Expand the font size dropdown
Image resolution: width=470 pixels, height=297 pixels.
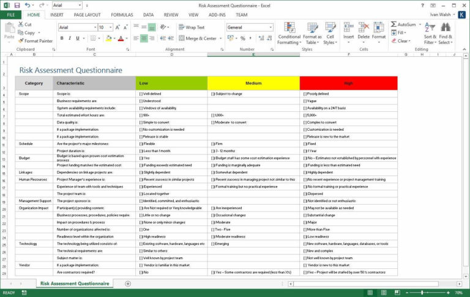[x=110, y=28]
